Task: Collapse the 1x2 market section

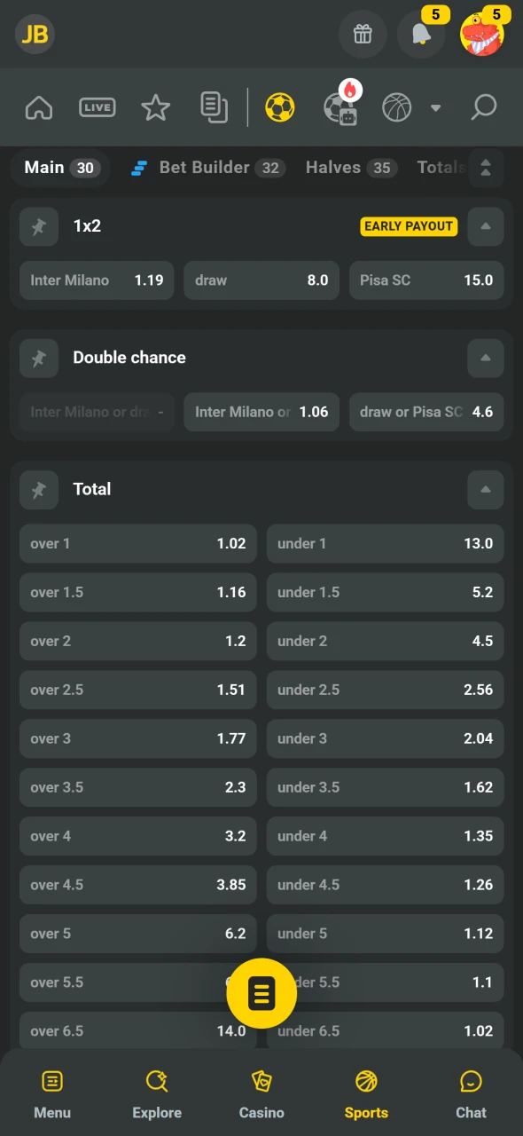Action: (x=486, y=226)
